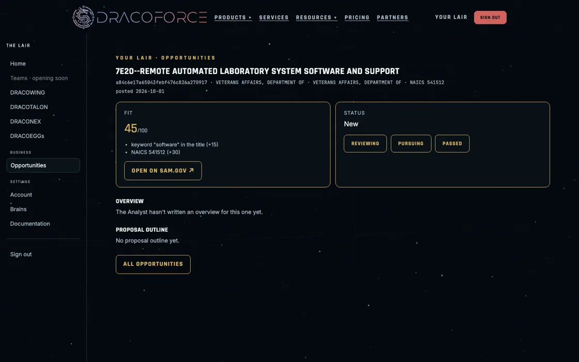Go to Services in top navigation
Image resolution: width=579 pixels, height=362 pixels.
pos(273,18)
